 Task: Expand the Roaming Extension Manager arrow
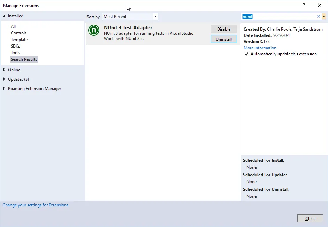pos(4,88)
